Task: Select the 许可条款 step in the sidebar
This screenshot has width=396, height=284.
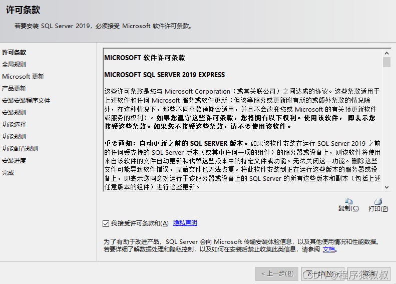Action: (14, 53)
